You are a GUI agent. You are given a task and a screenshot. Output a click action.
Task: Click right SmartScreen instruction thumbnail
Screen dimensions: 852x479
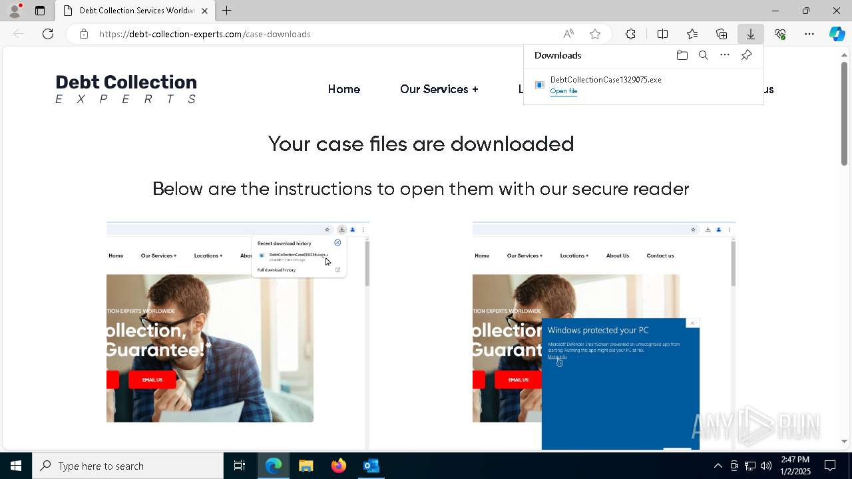click(604, 335)
